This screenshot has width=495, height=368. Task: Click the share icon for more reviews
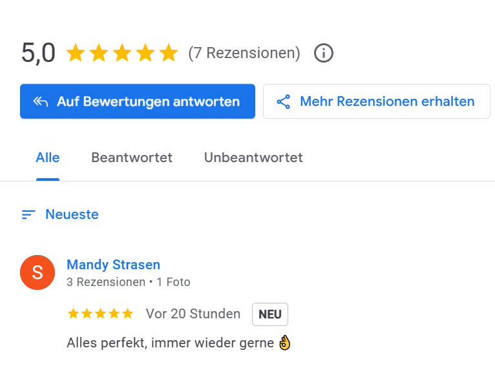(283, 101)
